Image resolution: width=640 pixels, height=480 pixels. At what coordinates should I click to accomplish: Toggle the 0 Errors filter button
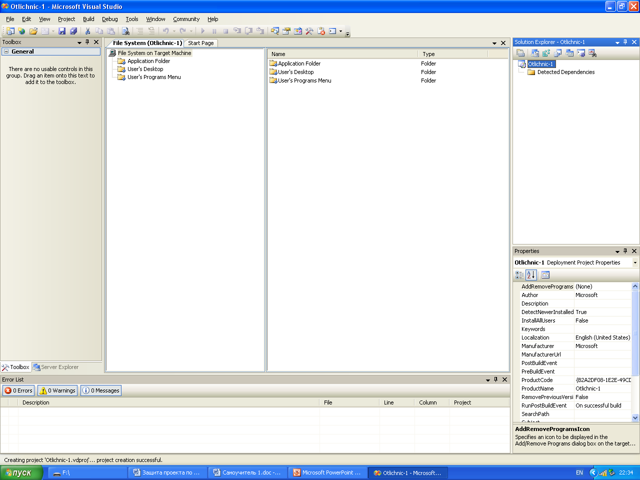[18, 390]
